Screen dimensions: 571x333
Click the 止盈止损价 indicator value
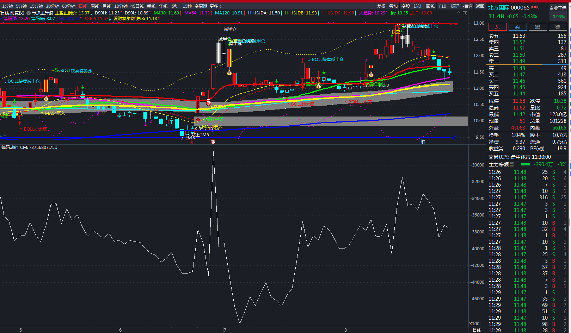tap(73, 13)
